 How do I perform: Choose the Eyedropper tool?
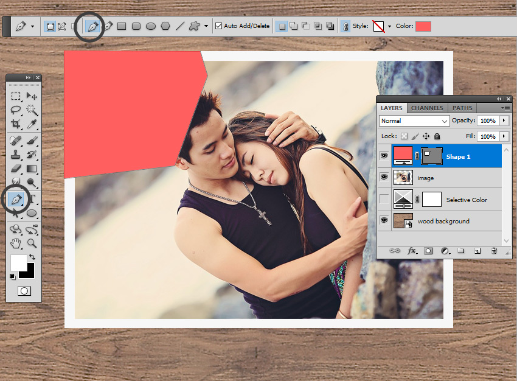click(32, 124)
